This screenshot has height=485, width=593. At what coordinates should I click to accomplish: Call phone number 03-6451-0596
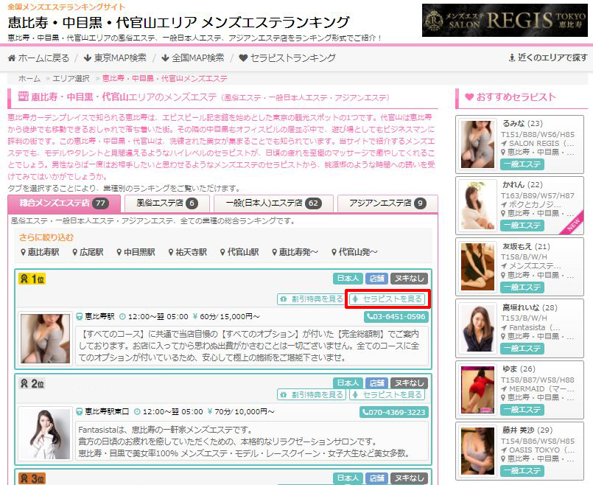[x=396, y=317]
